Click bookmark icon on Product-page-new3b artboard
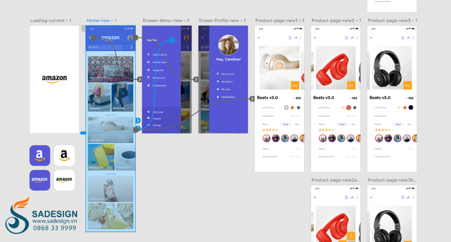The width and height of the screenshot is (451, 242). pos(403,197)
